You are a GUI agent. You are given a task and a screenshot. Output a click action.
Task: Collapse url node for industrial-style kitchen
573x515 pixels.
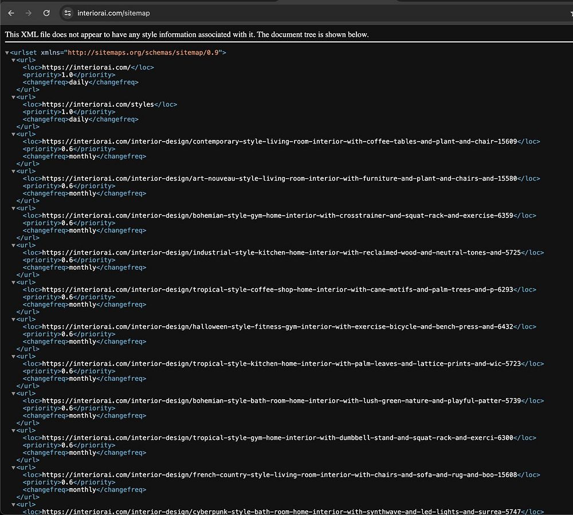coord(14,245)
